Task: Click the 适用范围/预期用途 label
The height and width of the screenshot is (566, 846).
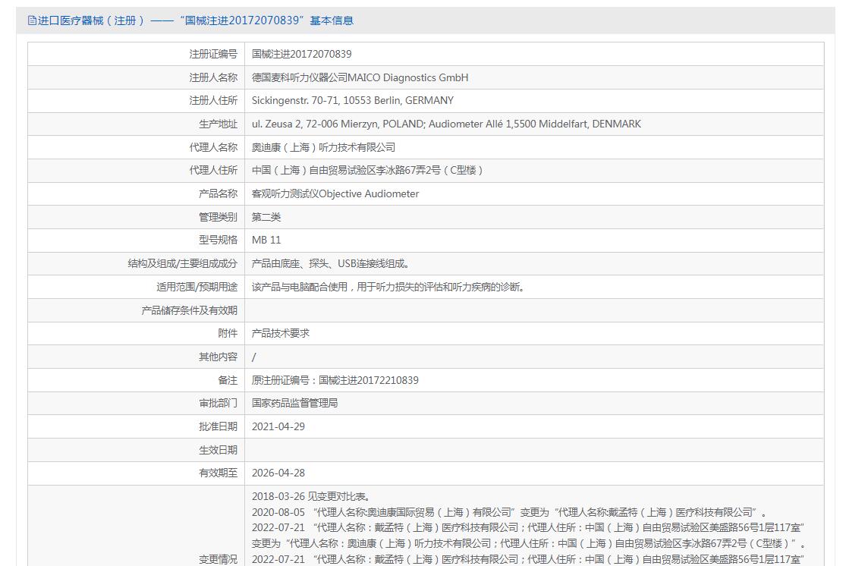Action: [x=197, y=287]
